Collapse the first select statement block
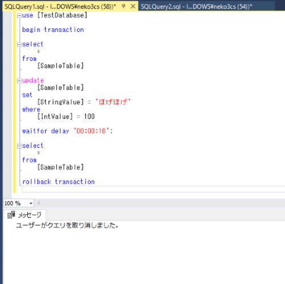Image resolution: width=285 pixels, height=284 pixels. click(x=19, y=45)
